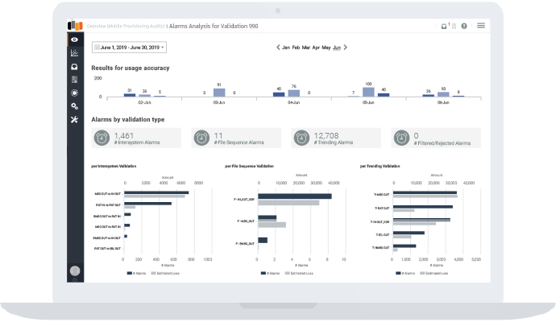Open the double gears settings sidebar icon

coord(74,106)
